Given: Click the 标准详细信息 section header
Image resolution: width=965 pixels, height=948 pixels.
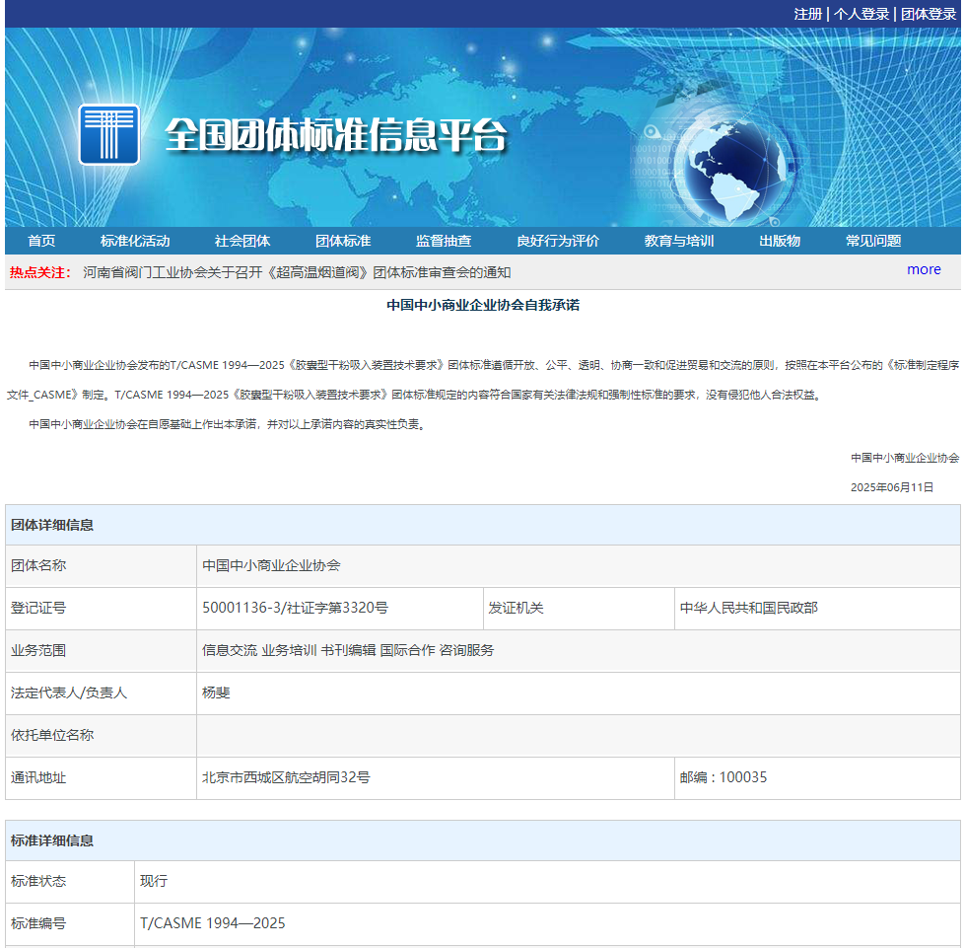Looking at the screenshot, I should [52, 840].
